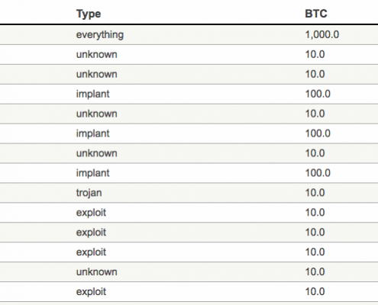
Task: Click the 100.0 value directly above the trojan row's amount
Action: pos(318,173)
